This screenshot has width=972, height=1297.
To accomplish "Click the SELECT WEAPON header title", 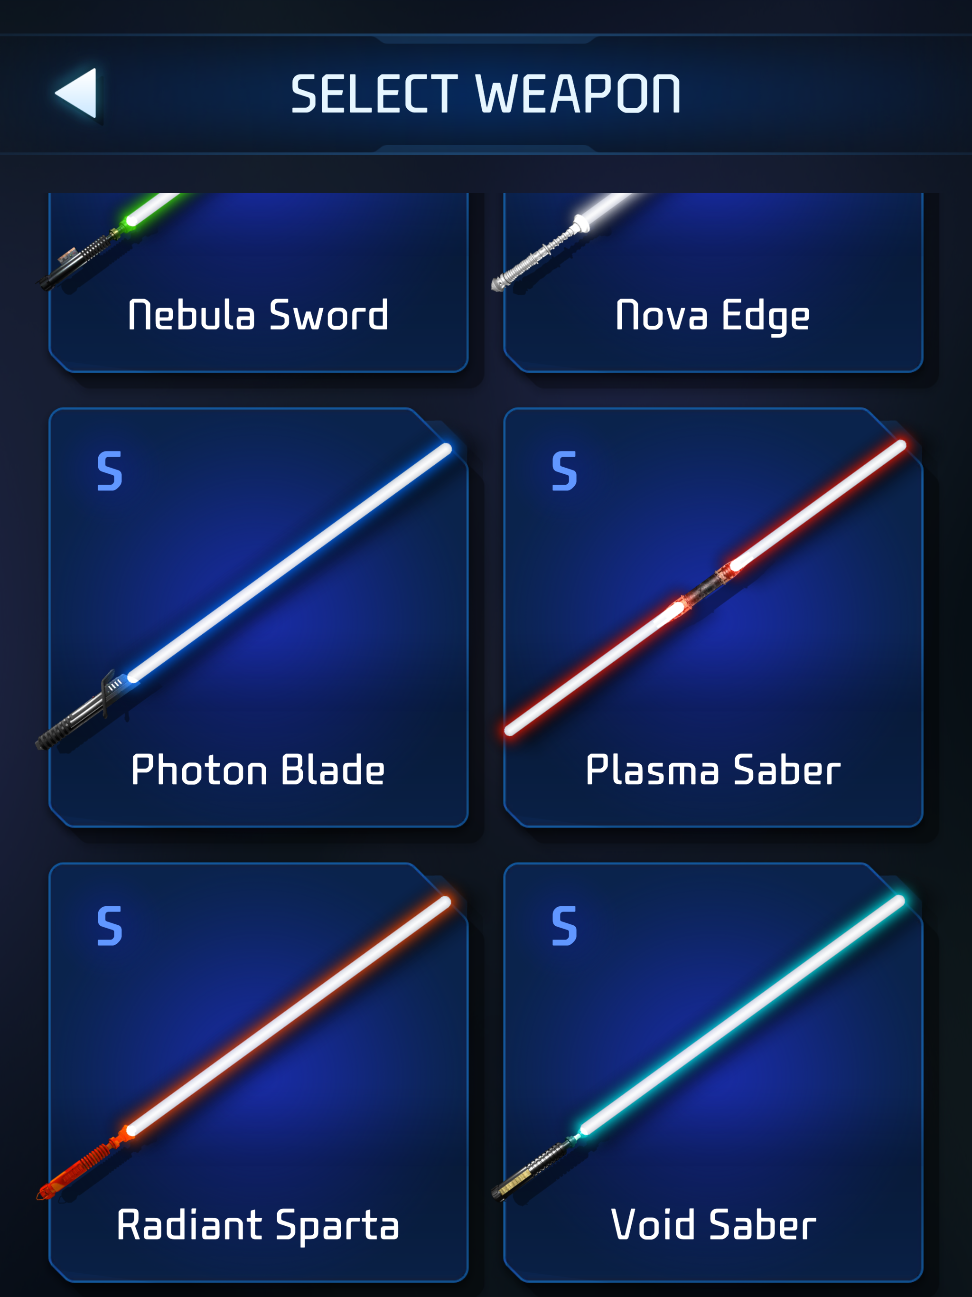I will (x=486, y=93).
